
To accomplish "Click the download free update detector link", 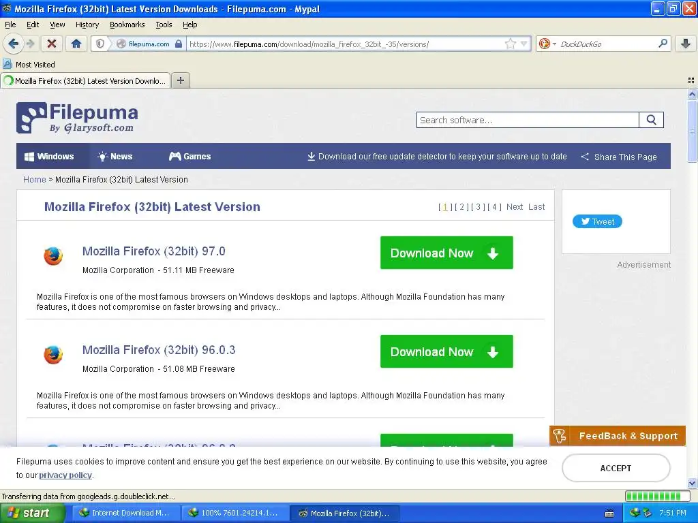I will point(437,156).
